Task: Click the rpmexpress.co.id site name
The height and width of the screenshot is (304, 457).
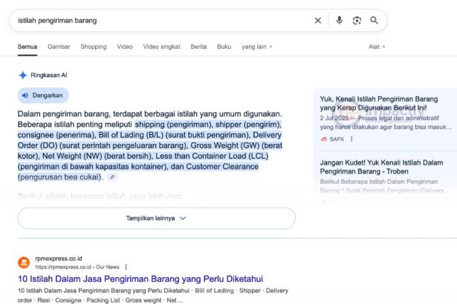Action: (x=59, y=258)
